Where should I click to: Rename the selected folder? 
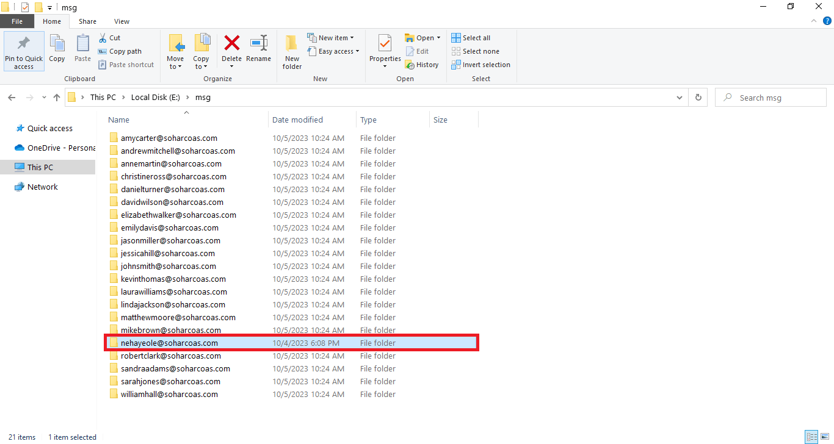258,49
